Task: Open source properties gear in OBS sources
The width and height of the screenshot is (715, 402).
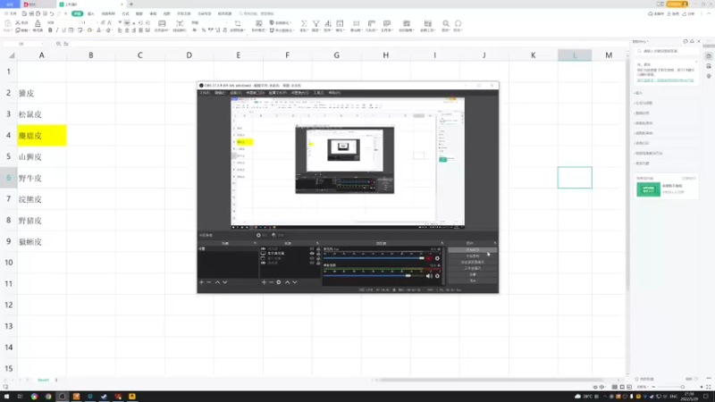Action: pyautogui.click(x=279, y=282)
